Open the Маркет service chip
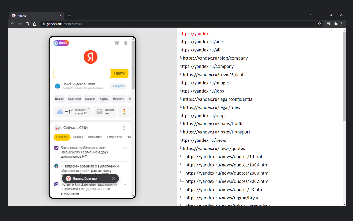The height and width of the screenshot is (221, 353). (90, 99)
